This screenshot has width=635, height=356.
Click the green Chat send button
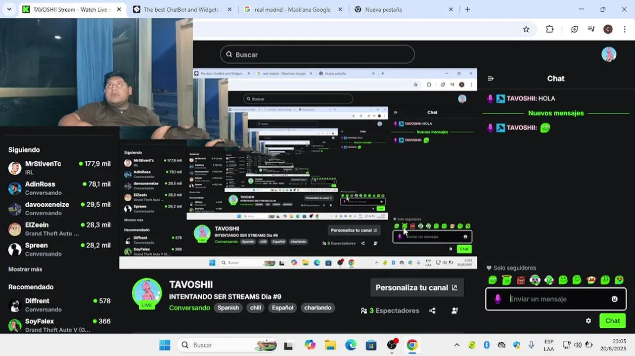coord(612,321)
